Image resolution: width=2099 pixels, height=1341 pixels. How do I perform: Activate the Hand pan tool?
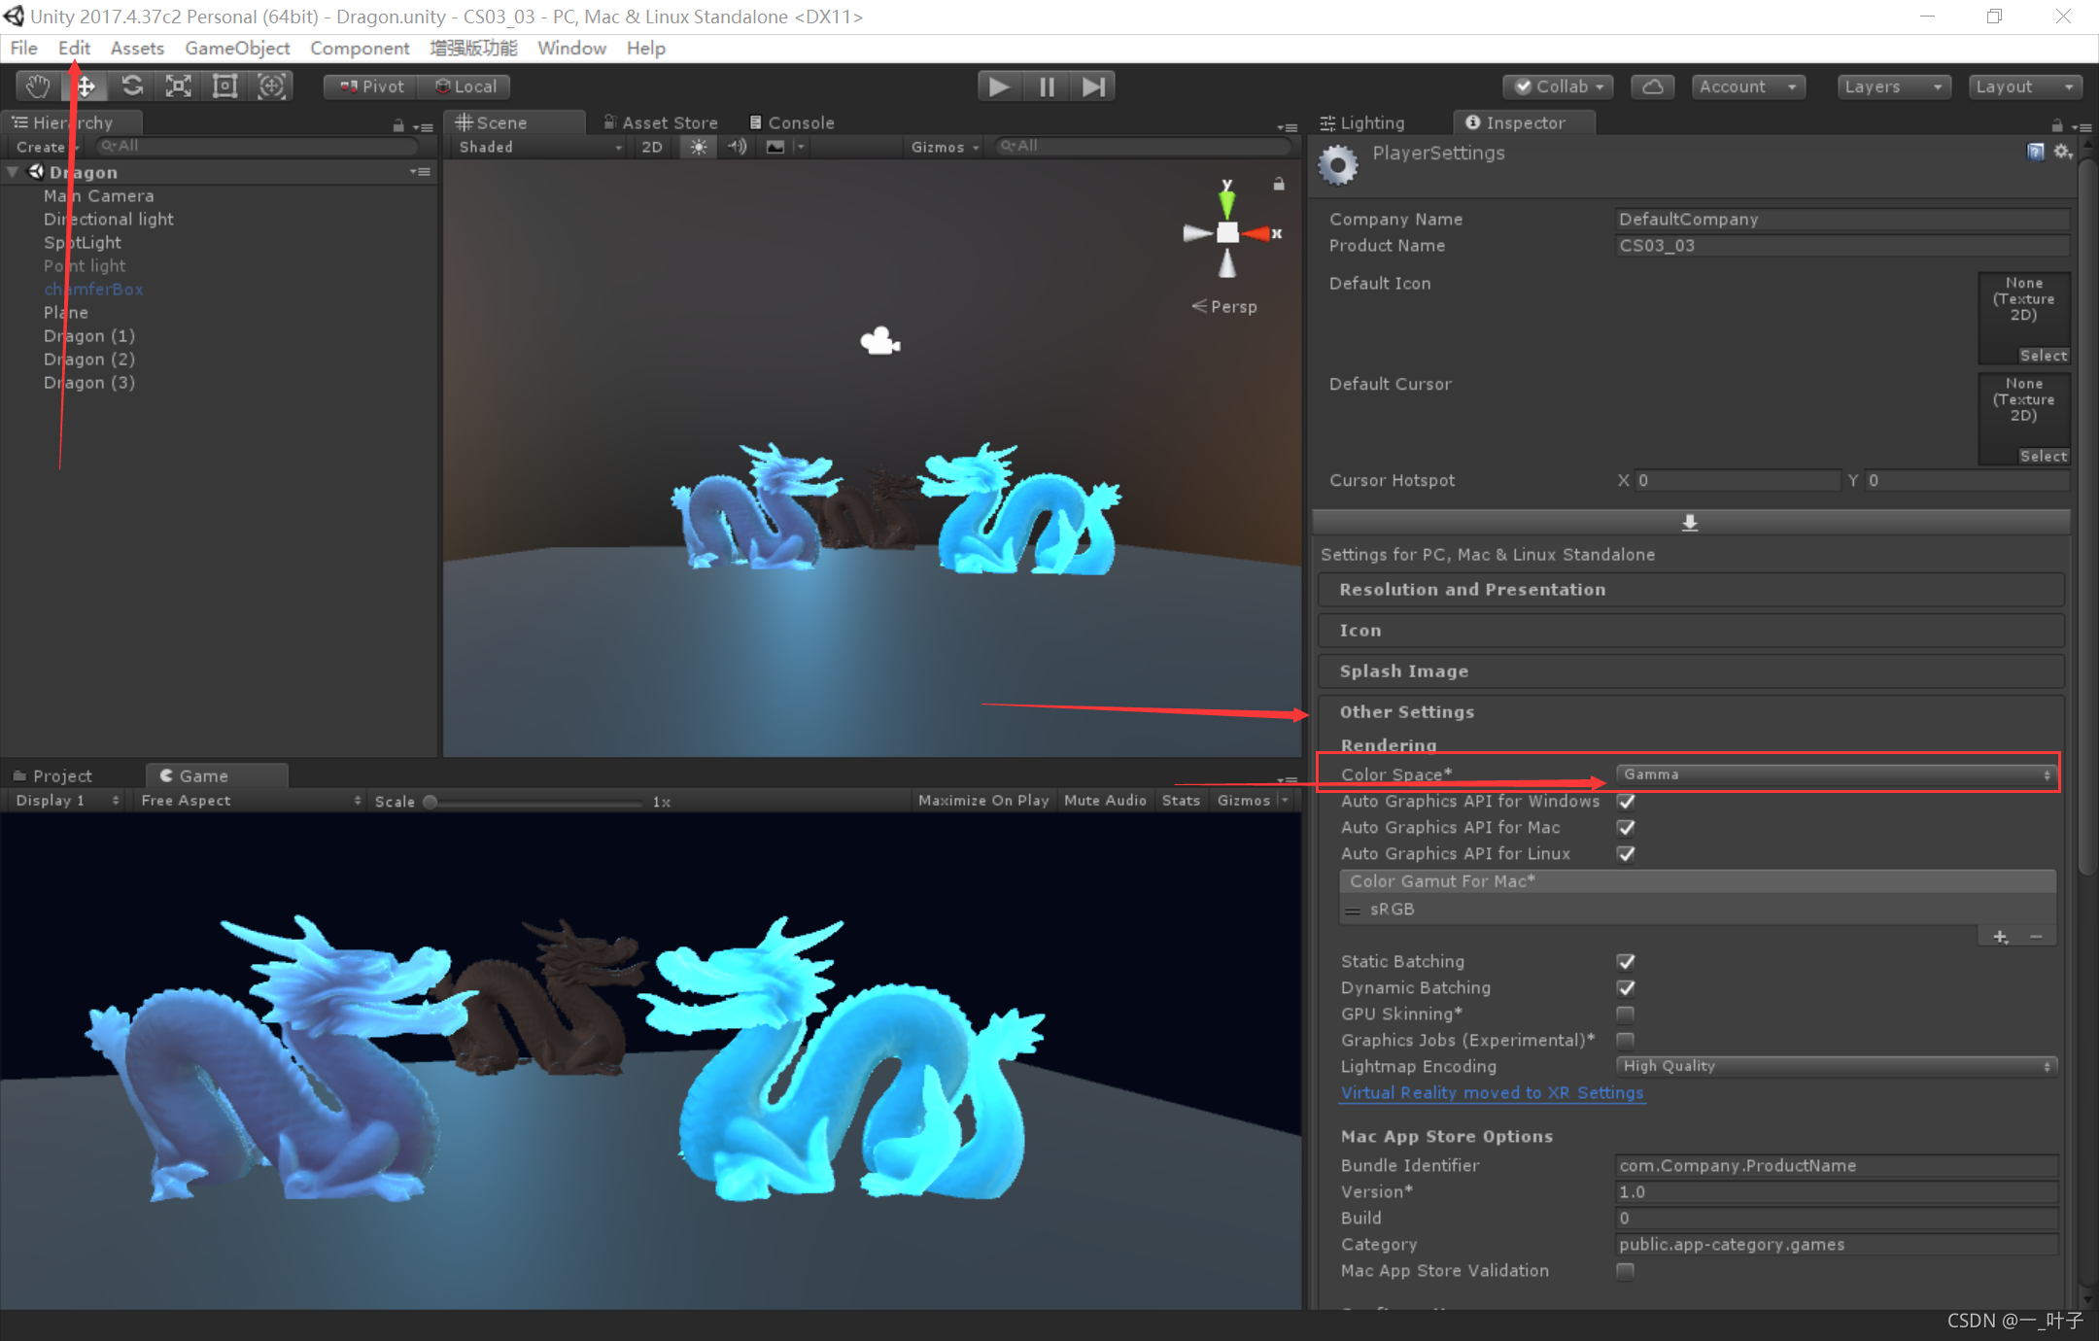click(x=37, y=86)
